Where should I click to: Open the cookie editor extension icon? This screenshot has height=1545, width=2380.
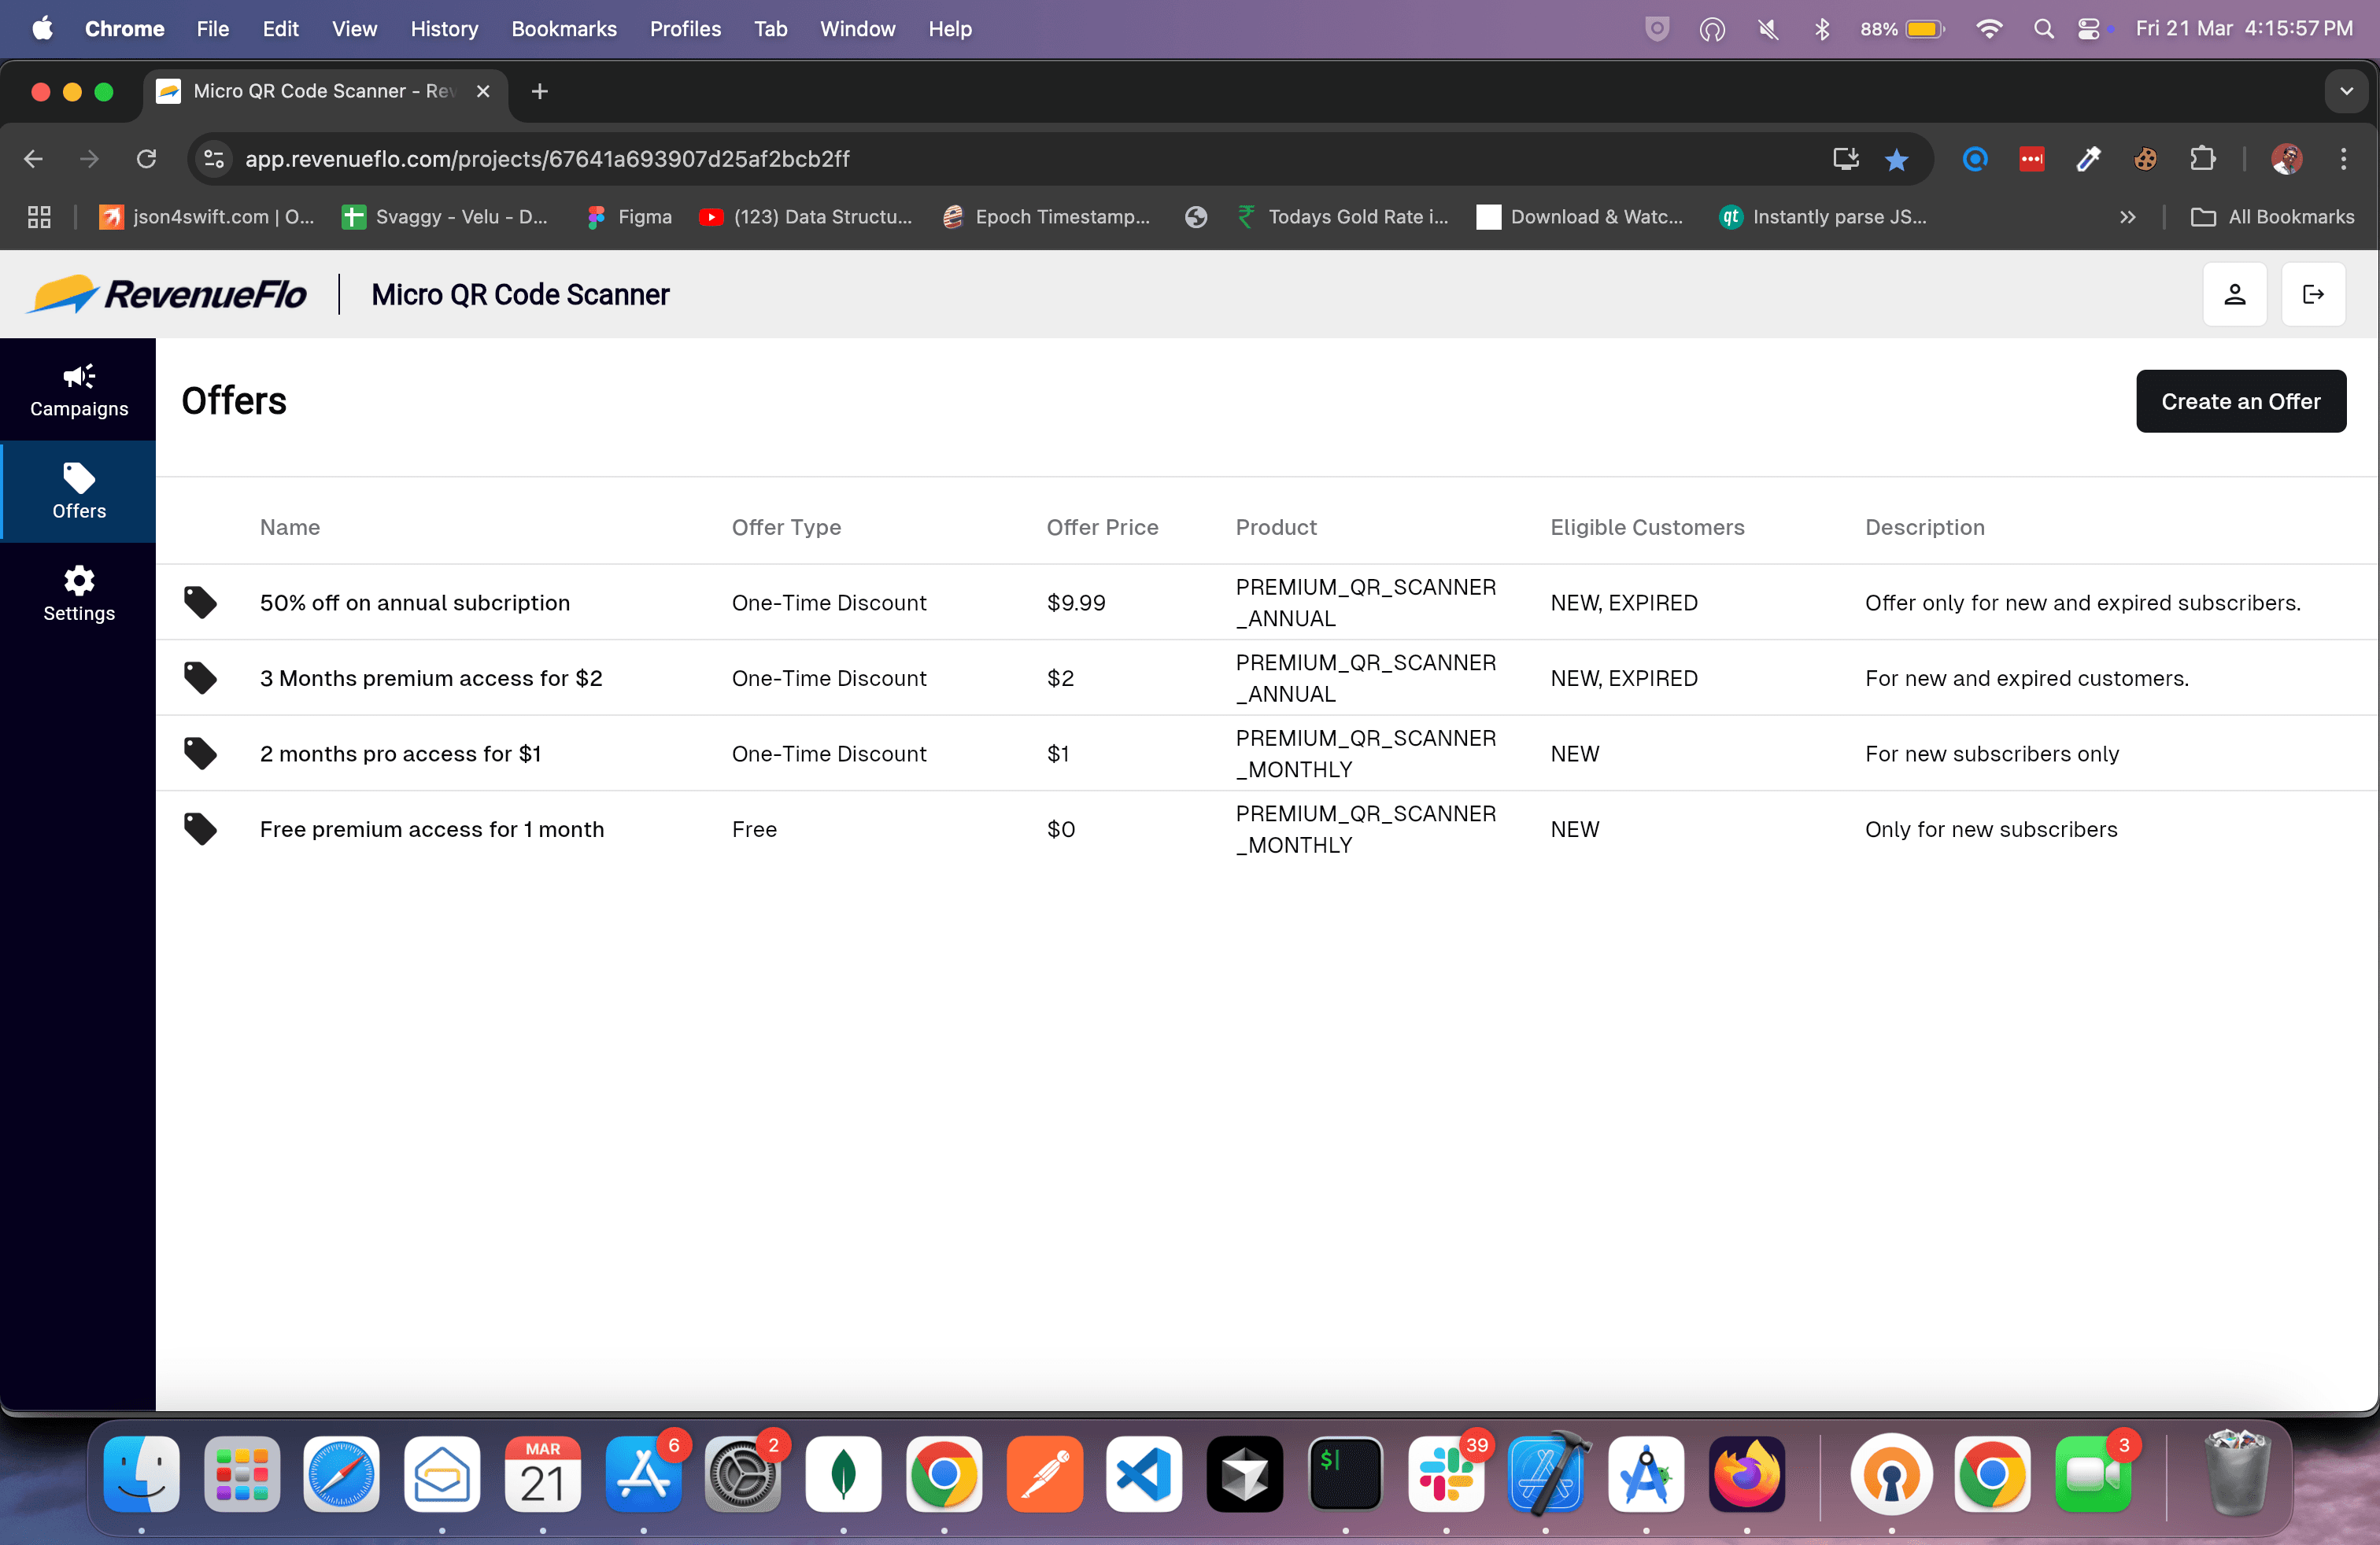tap(2145, 159)
